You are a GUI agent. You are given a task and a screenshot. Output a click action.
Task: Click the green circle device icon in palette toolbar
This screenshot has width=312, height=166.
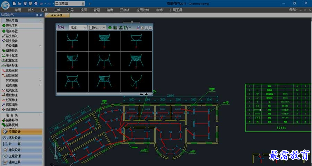(110, 28)
